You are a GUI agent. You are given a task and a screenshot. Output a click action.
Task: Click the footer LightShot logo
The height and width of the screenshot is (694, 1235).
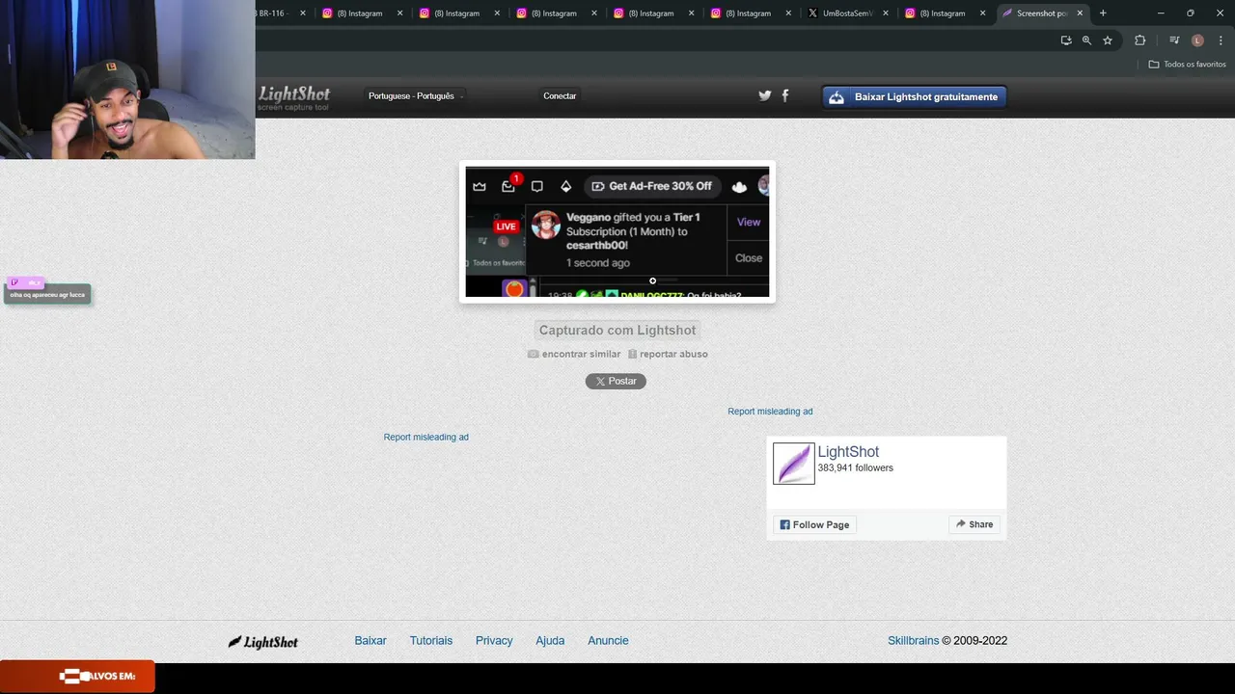pos(262,641)
